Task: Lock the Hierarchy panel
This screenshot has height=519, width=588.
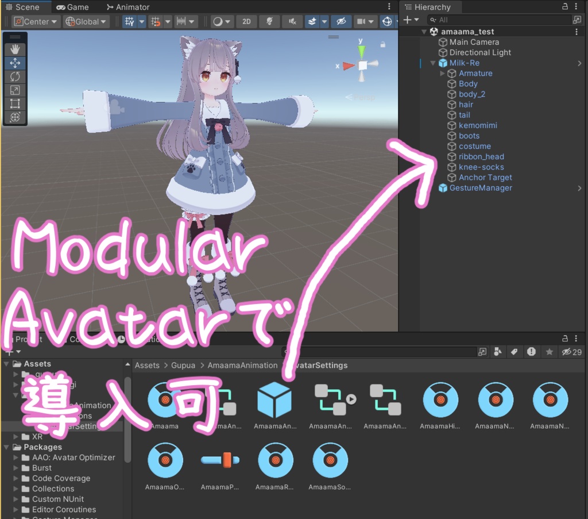Action: tap(565, 6)
